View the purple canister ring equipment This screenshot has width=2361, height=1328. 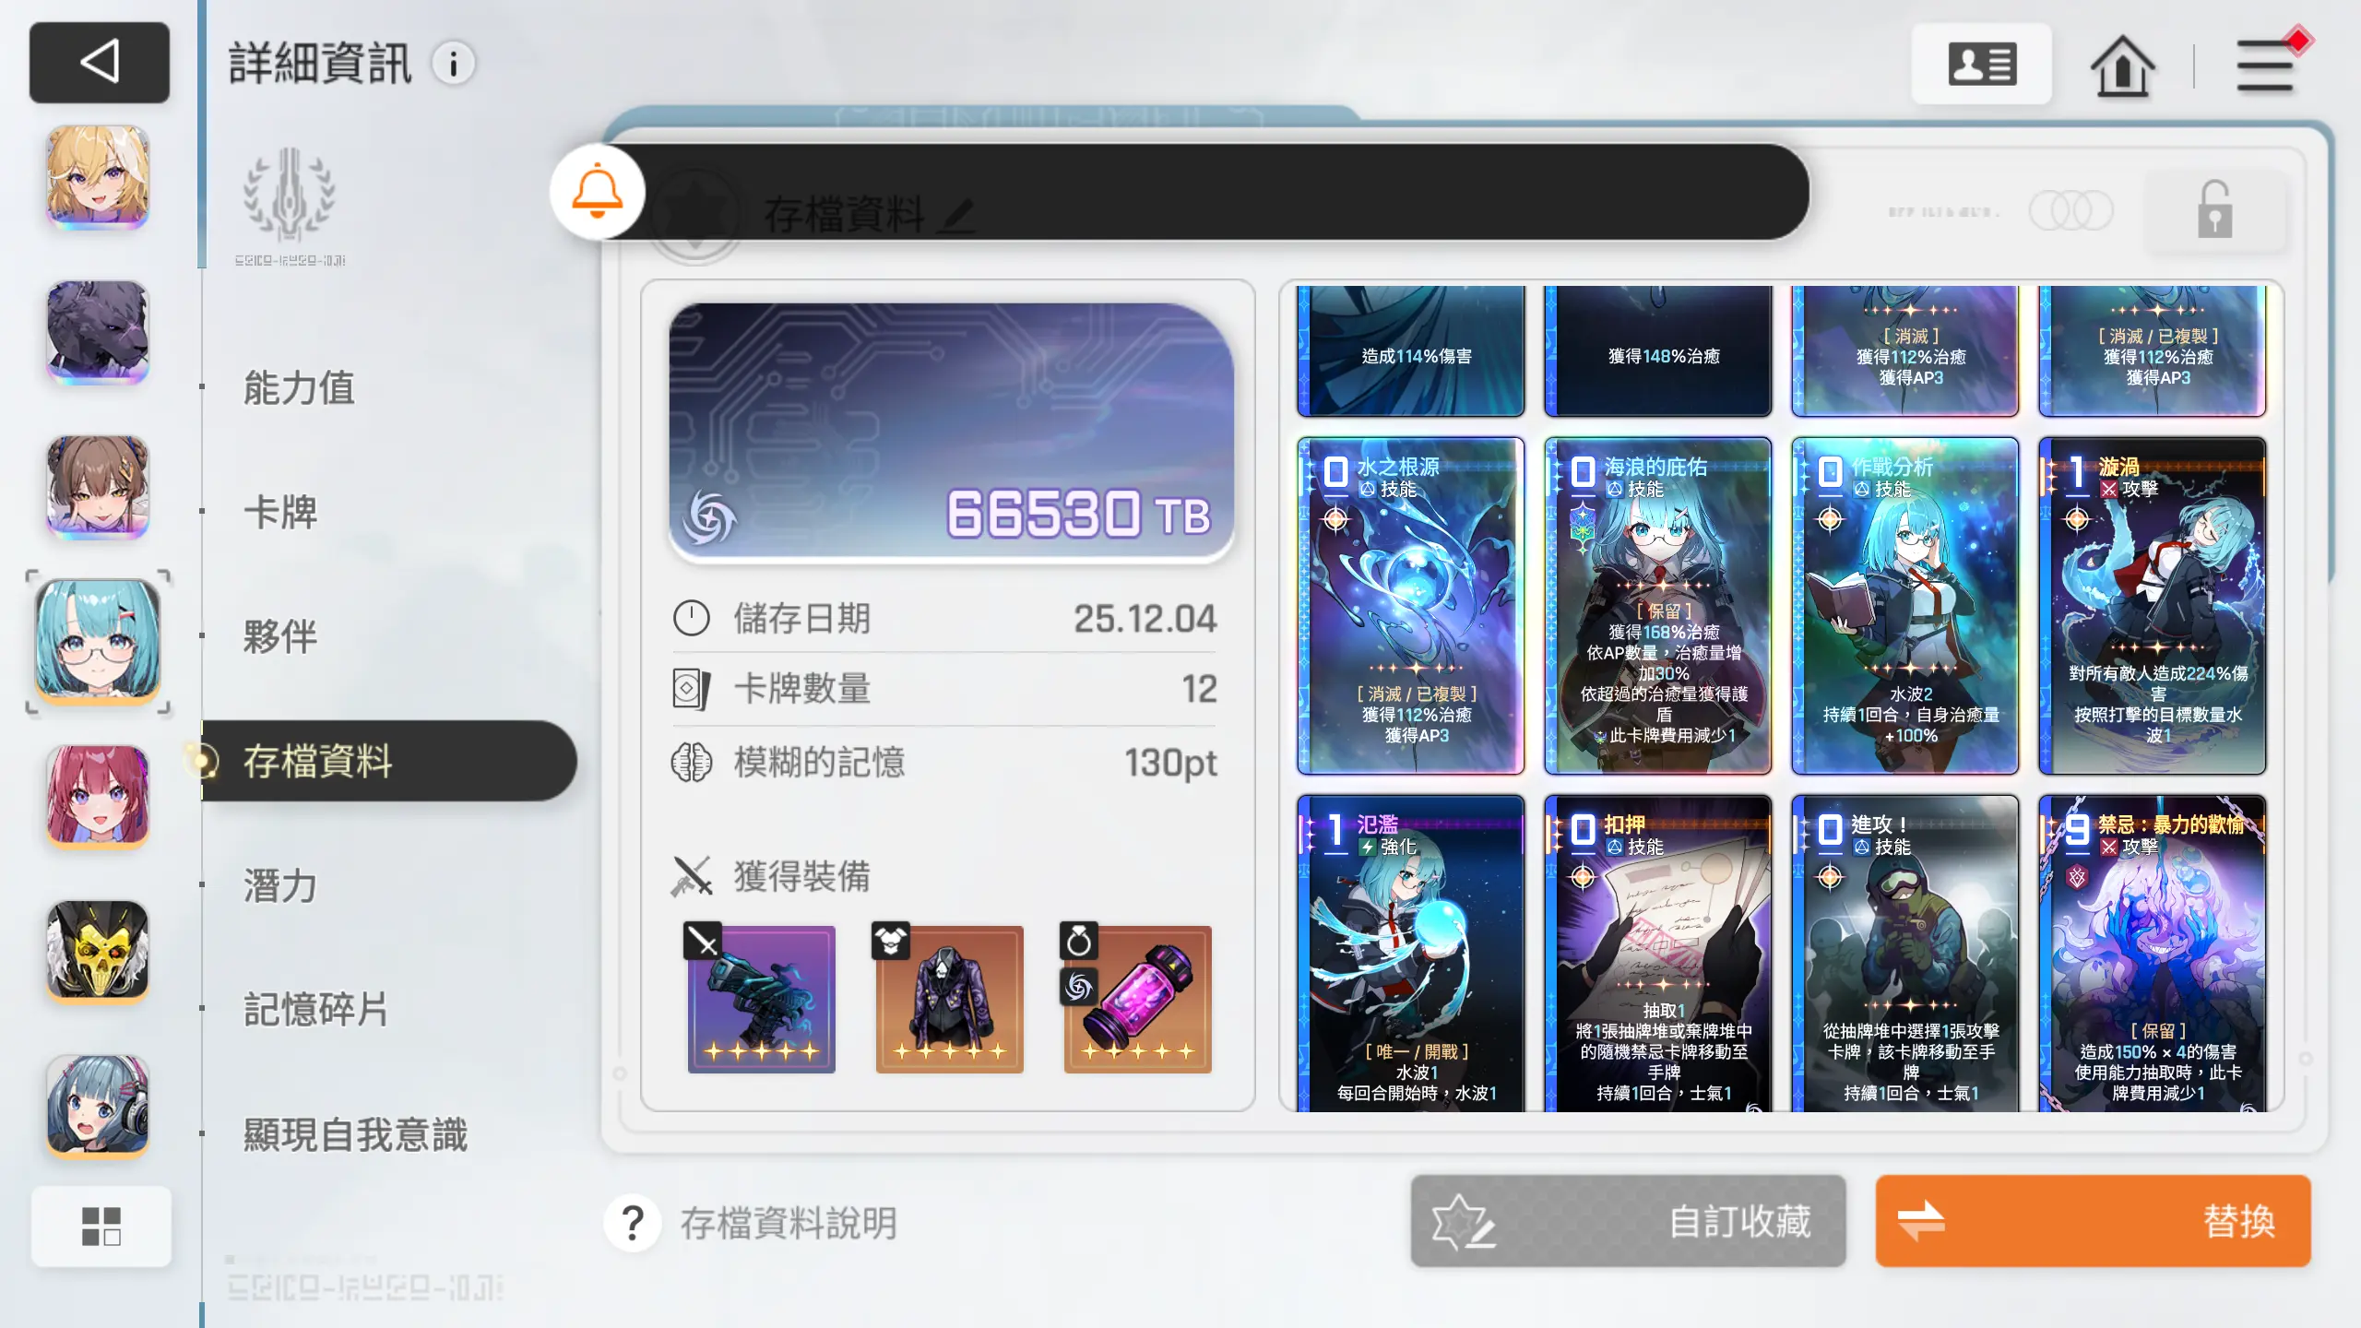[x=1137, y=999]
